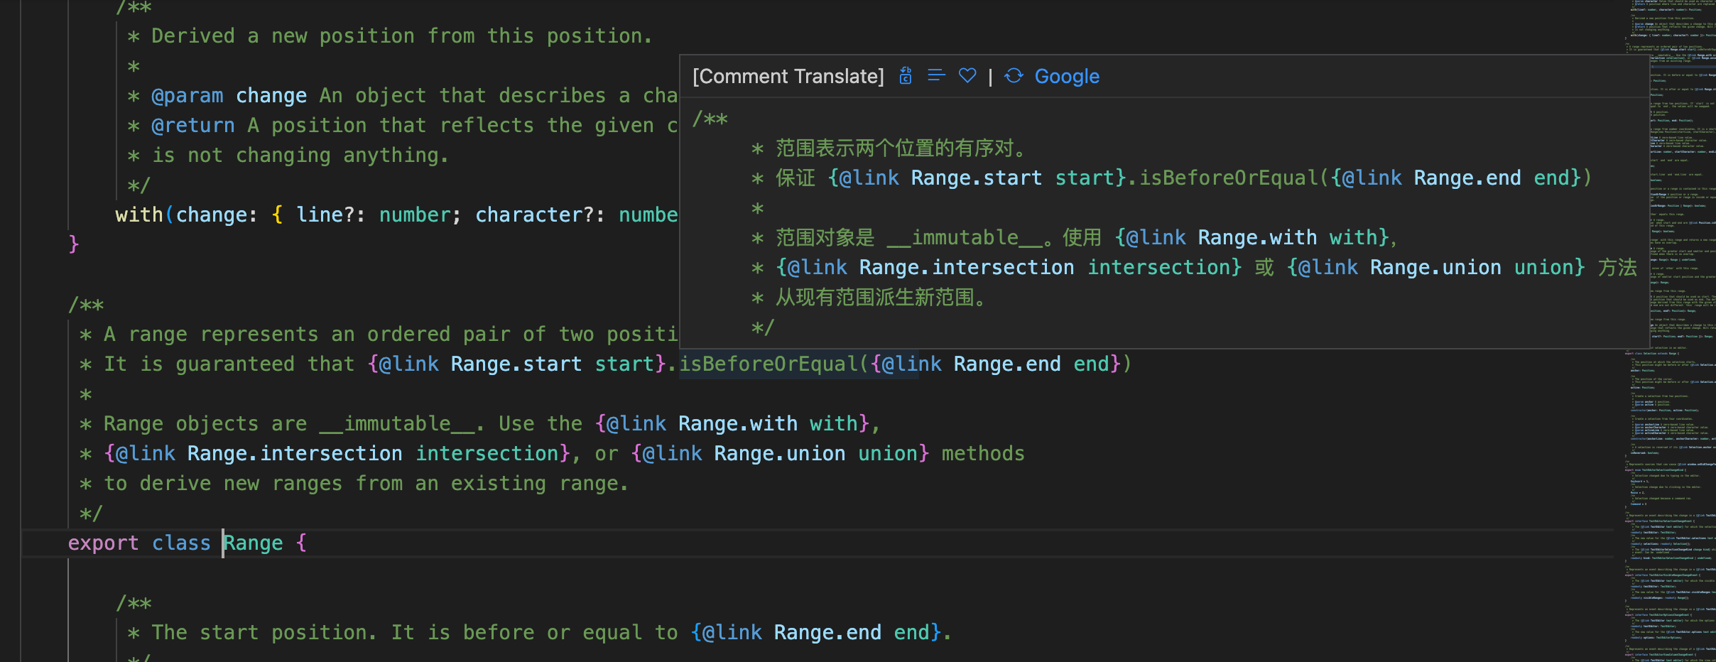Click 'Range.start' in the translated popup
This screenshot has width=1716, height=662.
[977, 178]
